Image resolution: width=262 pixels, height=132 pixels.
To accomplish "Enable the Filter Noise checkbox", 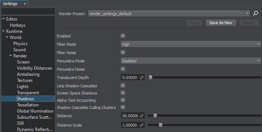I will point(123,52).
